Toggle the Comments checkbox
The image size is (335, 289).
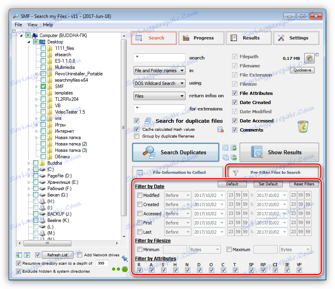tap(235, 130)
